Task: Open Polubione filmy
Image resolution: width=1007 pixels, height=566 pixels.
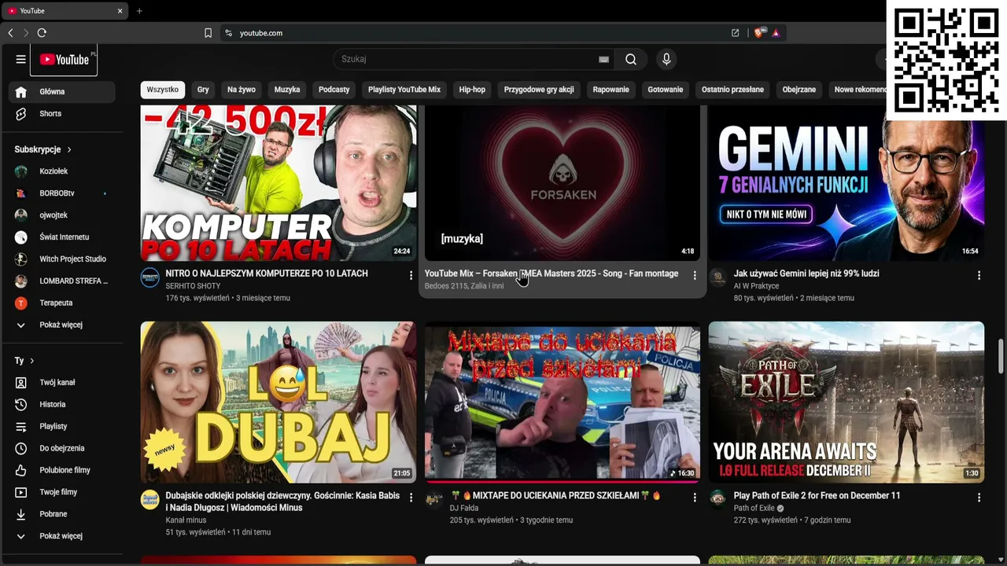Action: point(62,471)
